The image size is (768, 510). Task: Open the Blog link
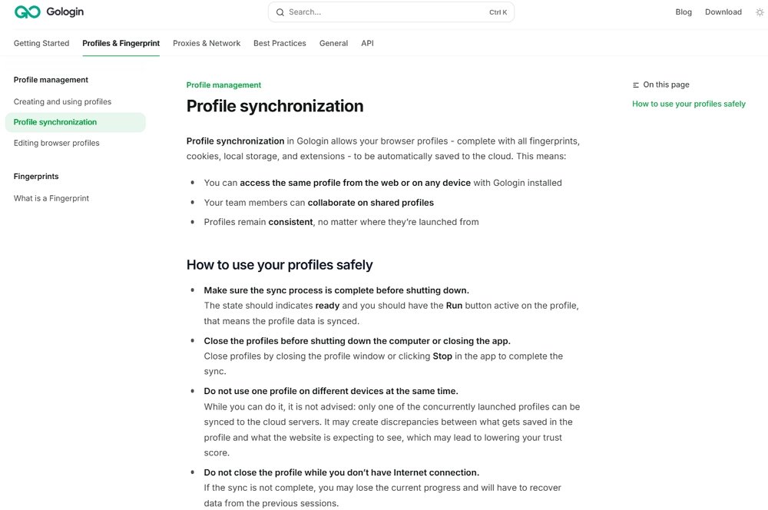(684, 12)
